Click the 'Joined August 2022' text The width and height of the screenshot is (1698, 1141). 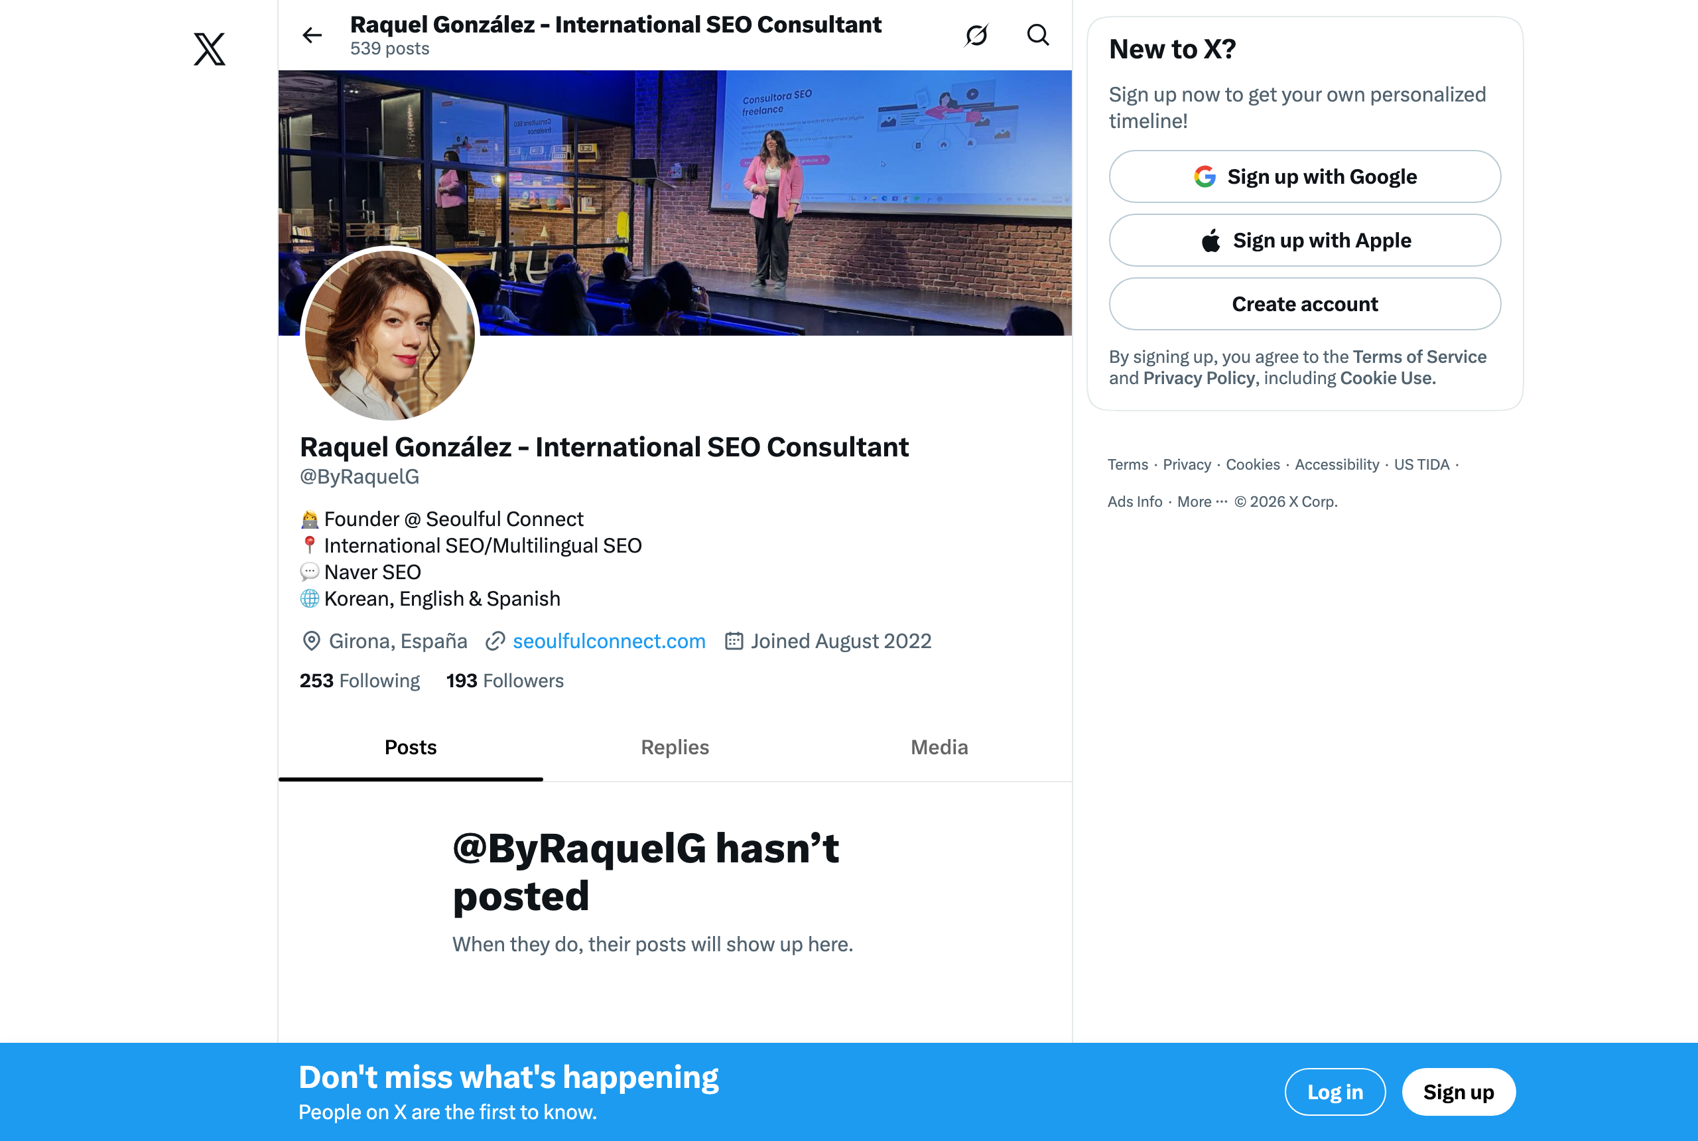pyautogui.click(x=841, y=641)
